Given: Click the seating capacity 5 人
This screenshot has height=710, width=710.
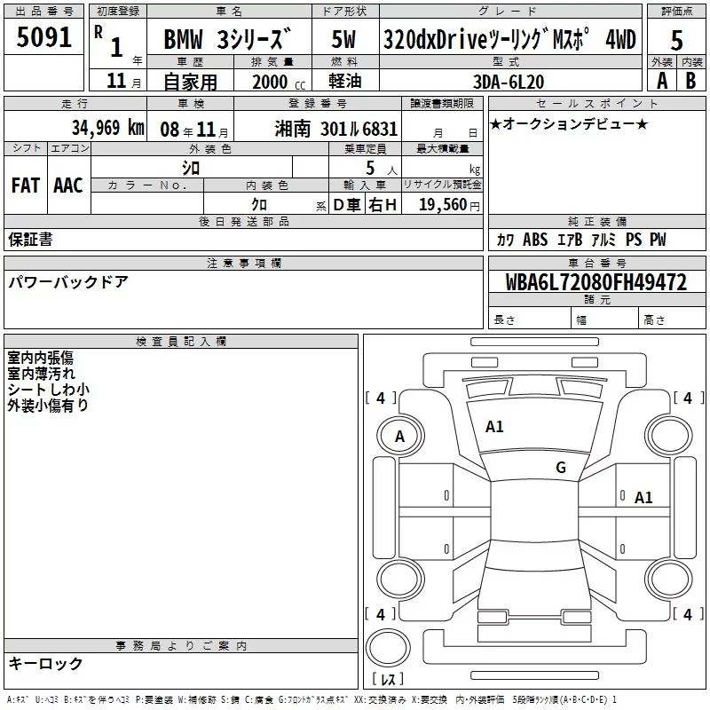Looking at the screenshot, I should [381, 169].
